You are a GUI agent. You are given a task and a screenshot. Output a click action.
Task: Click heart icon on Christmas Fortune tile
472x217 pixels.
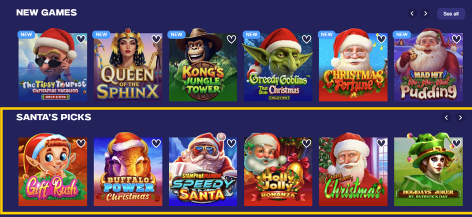(381, 39)
